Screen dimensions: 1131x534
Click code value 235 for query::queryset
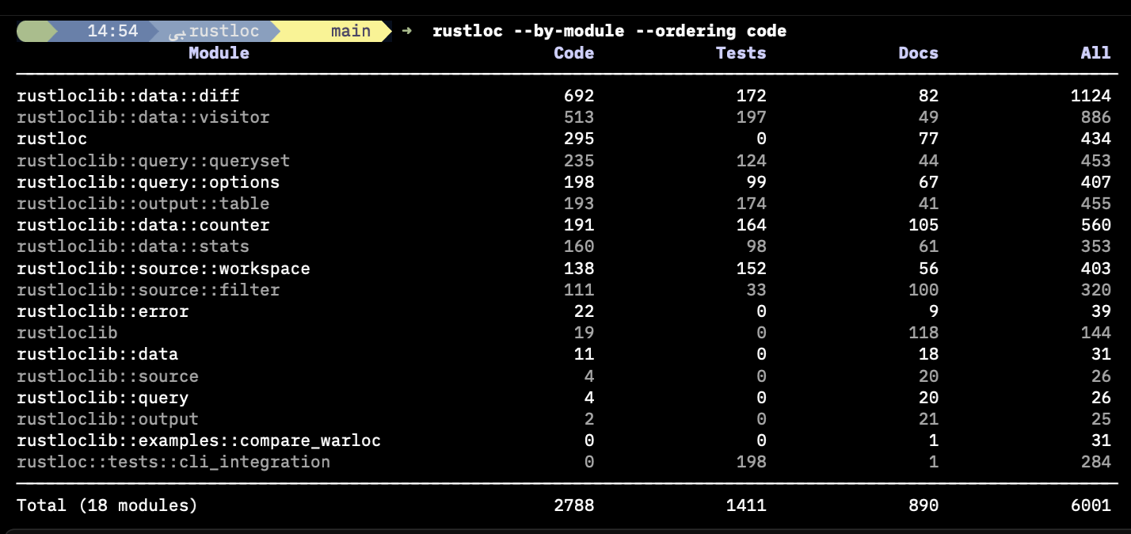[x=579, y=161]
